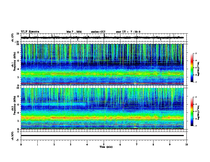Click the ch.2 "Frequency (kHz)" axis label

15,105
